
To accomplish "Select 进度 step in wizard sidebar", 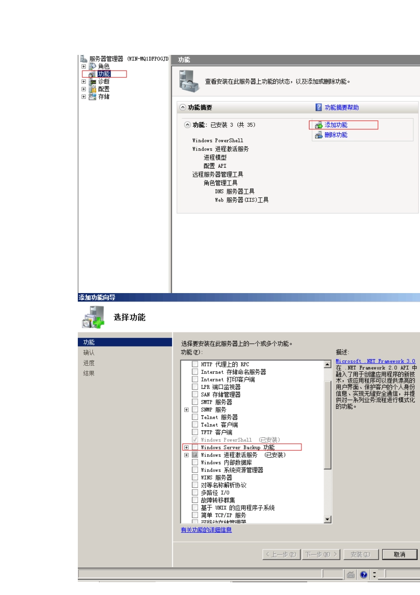I will coord(89,363).
